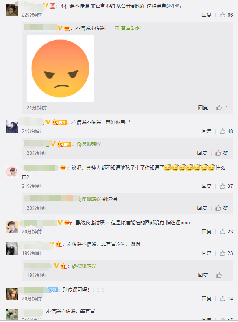The image size is (238, 322).
Task: Reply to the 22分钟前 top comment
Action: (206, 15)
